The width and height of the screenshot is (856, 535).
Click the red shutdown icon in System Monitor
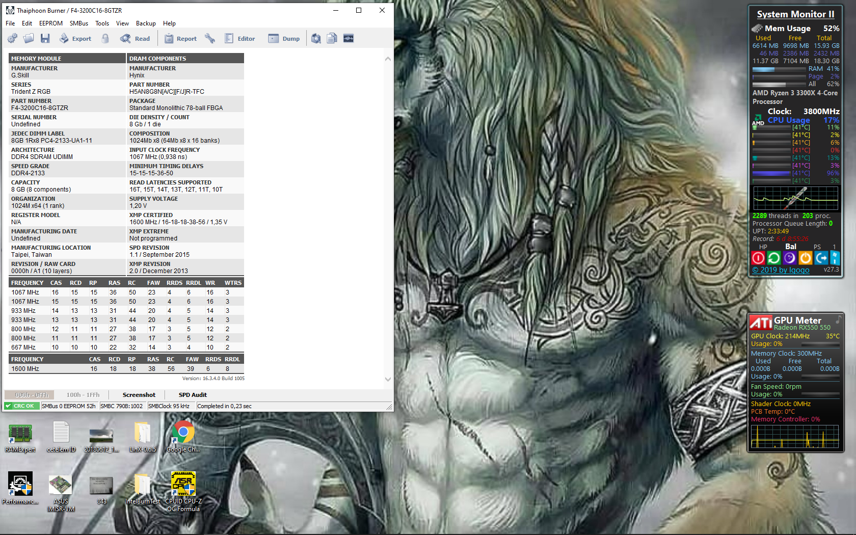pos(758,258)
